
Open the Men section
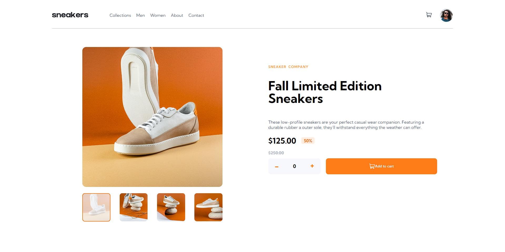(x=140, y=15)
